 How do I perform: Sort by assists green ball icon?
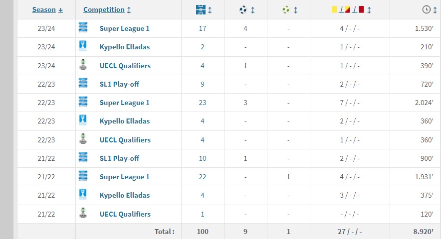tap(286, 10)
